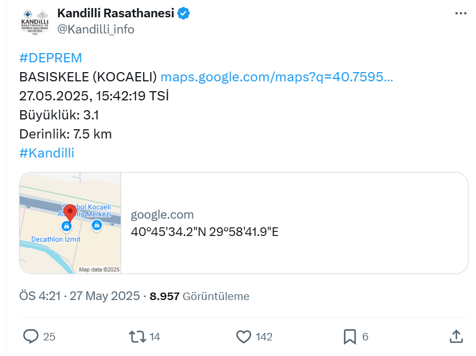Like the tweet with the heart icon
The image size is (476, 356).
(243, 337)
